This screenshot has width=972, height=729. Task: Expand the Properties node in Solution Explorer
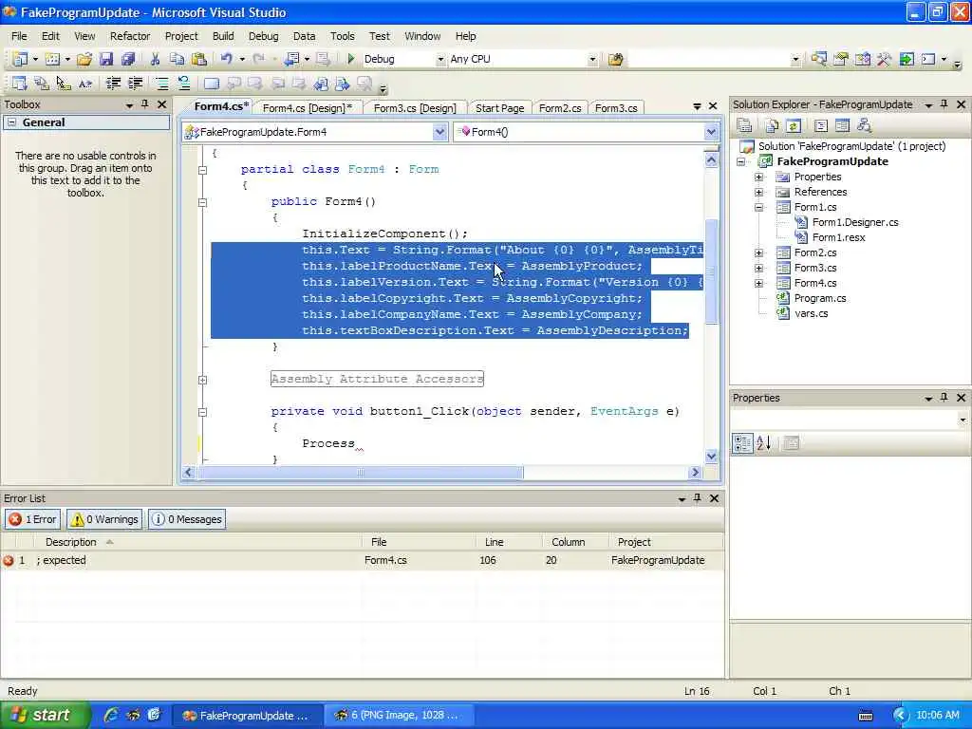pyautogui.click(x=758, y=177)
